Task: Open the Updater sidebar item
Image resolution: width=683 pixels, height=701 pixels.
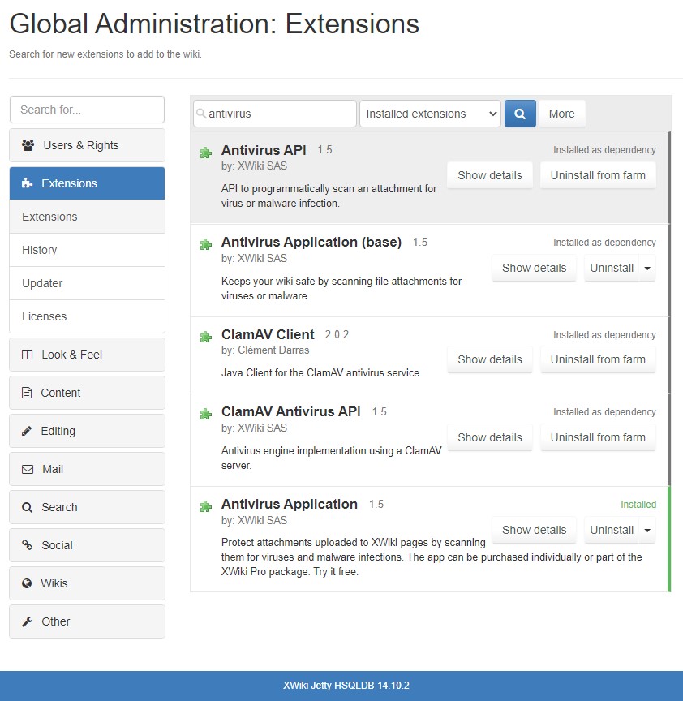Action: [x=87, y=283]
